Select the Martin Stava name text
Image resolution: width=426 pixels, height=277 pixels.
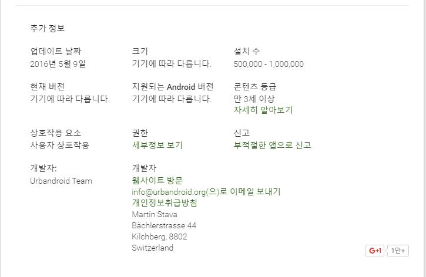(x=155, y=214)
